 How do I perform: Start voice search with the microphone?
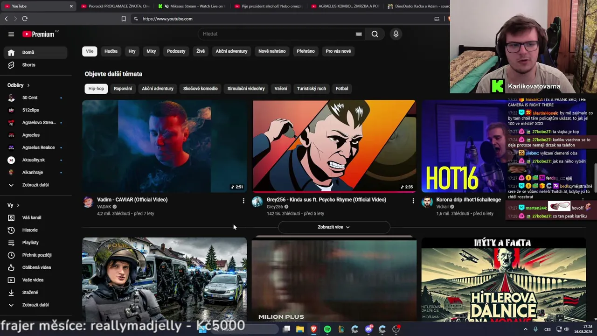tap(396, 34)
